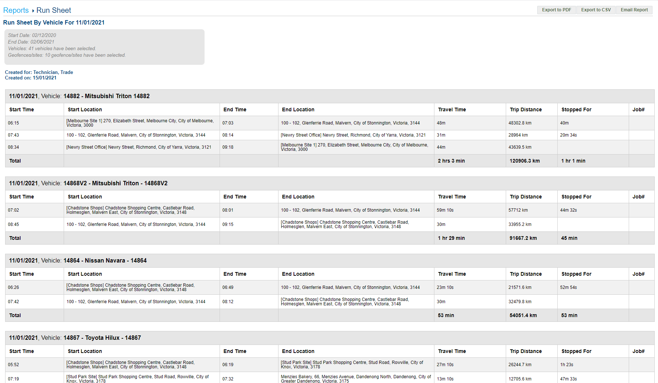Image resolution: width=658 pixels, height=383 pixels.
Task: Click the End Date 02/06/2021 filter text
Action: point(31,42)
